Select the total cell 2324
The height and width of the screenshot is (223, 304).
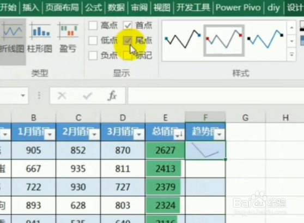click(165, 206)
